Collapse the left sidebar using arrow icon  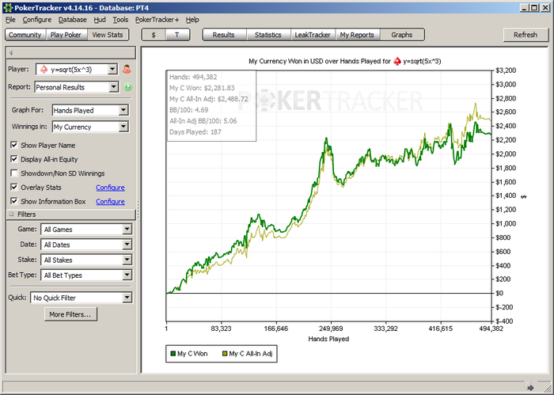(x=9, y=53)
